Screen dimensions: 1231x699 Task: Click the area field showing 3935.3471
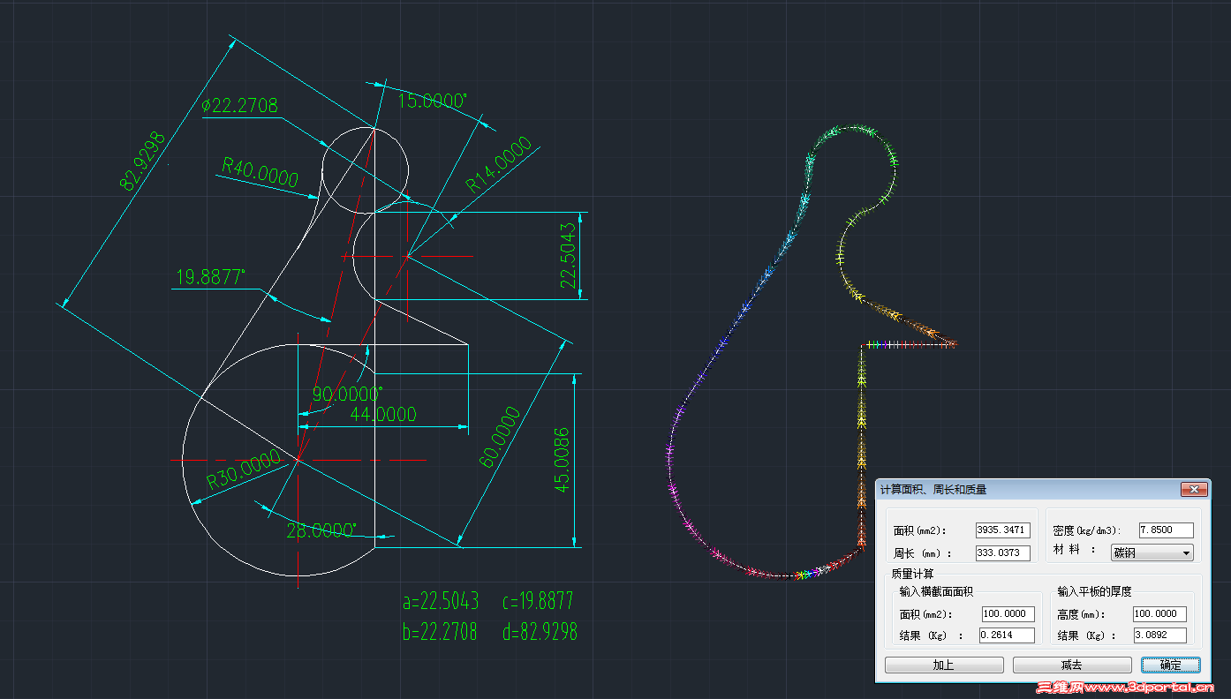coord(1003,530)
